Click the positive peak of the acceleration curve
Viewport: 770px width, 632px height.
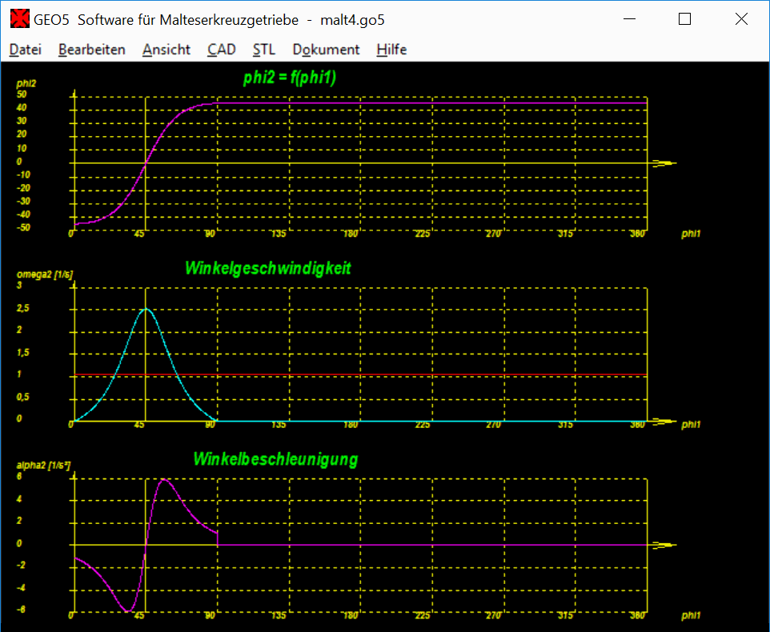point(163,480)
